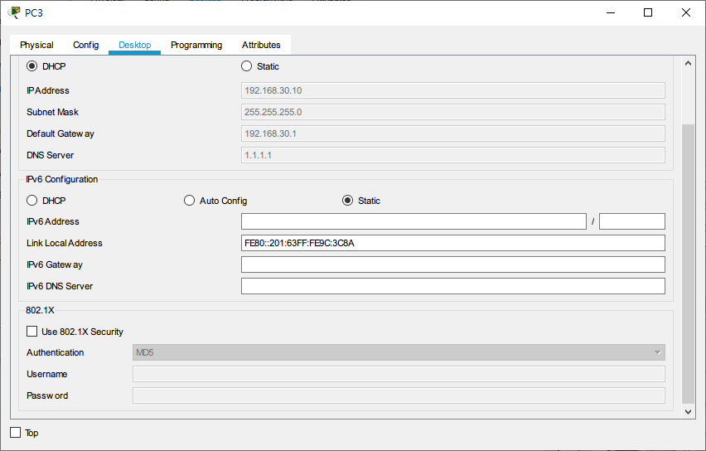The image size is (706, 451).
Task: Enable IPv6 Auto Config option
Action: 190,201
